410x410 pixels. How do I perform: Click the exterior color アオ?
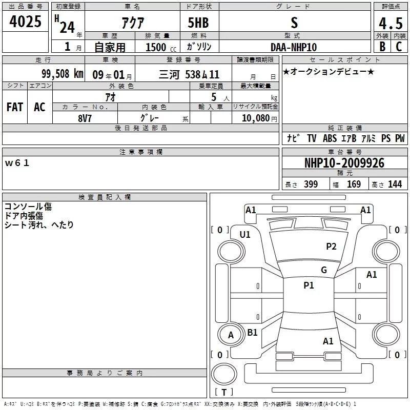pyautogui.click(x=110, y=97)
